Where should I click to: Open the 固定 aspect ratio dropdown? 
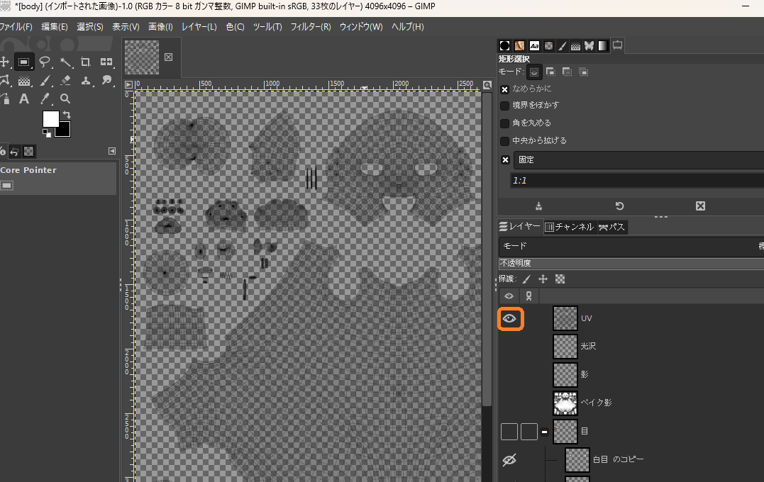[x=638, y=159]
